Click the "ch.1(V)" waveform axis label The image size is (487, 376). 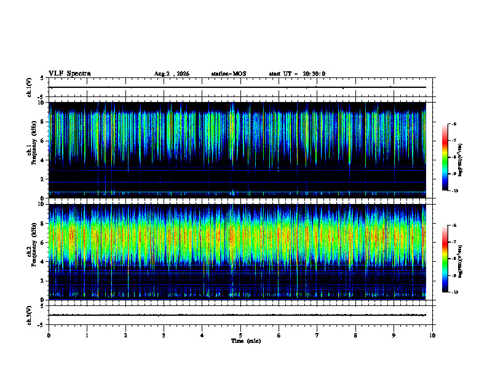click(x=29, y=87)
